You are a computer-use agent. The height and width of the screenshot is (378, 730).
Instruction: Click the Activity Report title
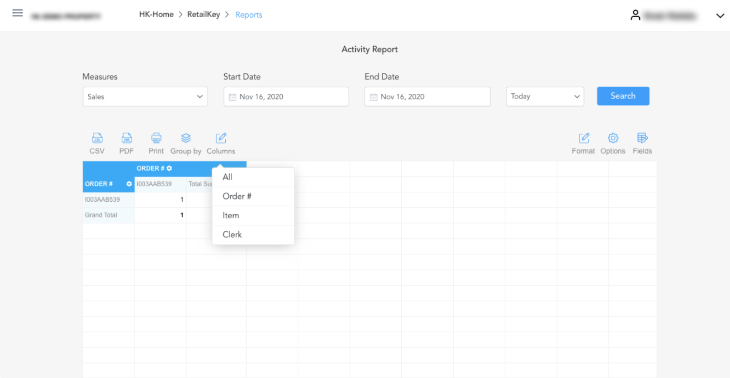[370, 49]
